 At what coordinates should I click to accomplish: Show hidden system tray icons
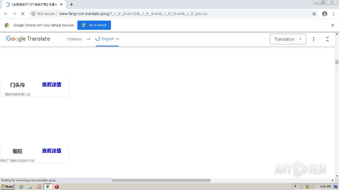[295, 187]
